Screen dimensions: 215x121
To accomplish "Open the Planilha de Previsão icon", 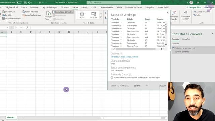I will tap(174, 13).
